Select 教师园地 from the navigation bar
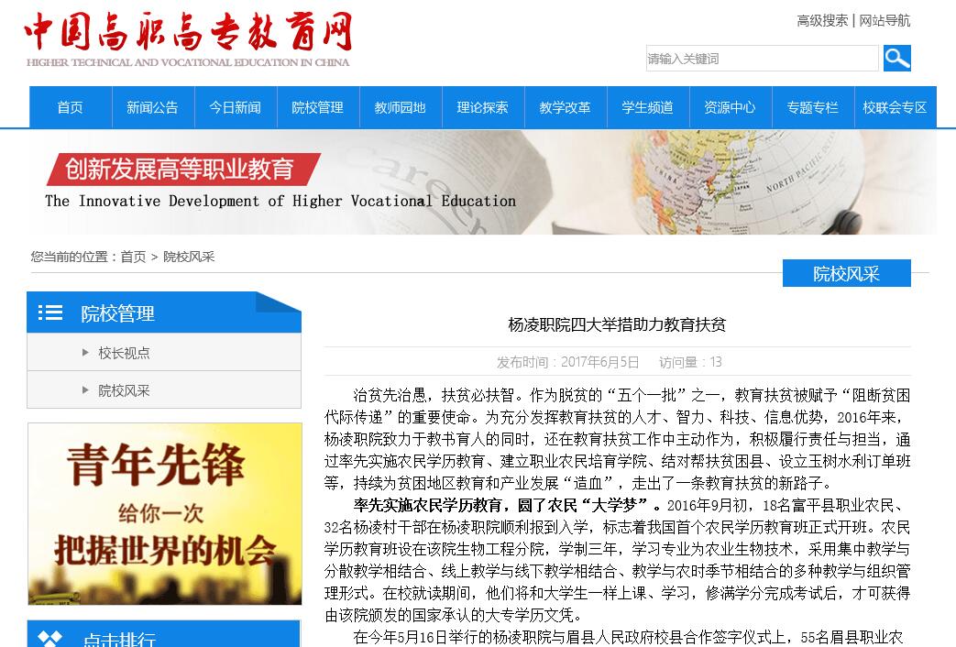This screenshot has width=956, height=647. 400,107
